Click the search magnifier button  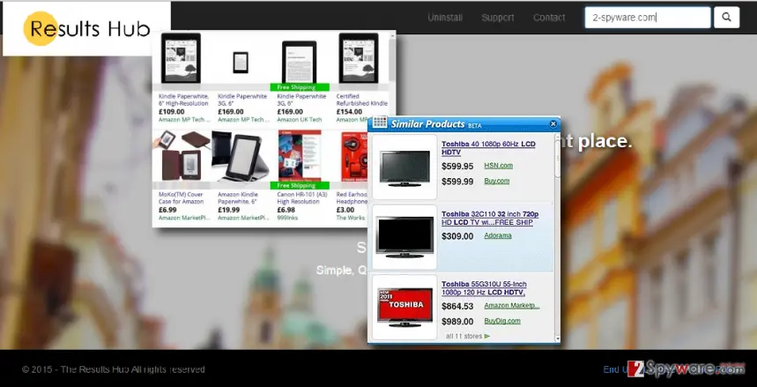pos(726,18)
